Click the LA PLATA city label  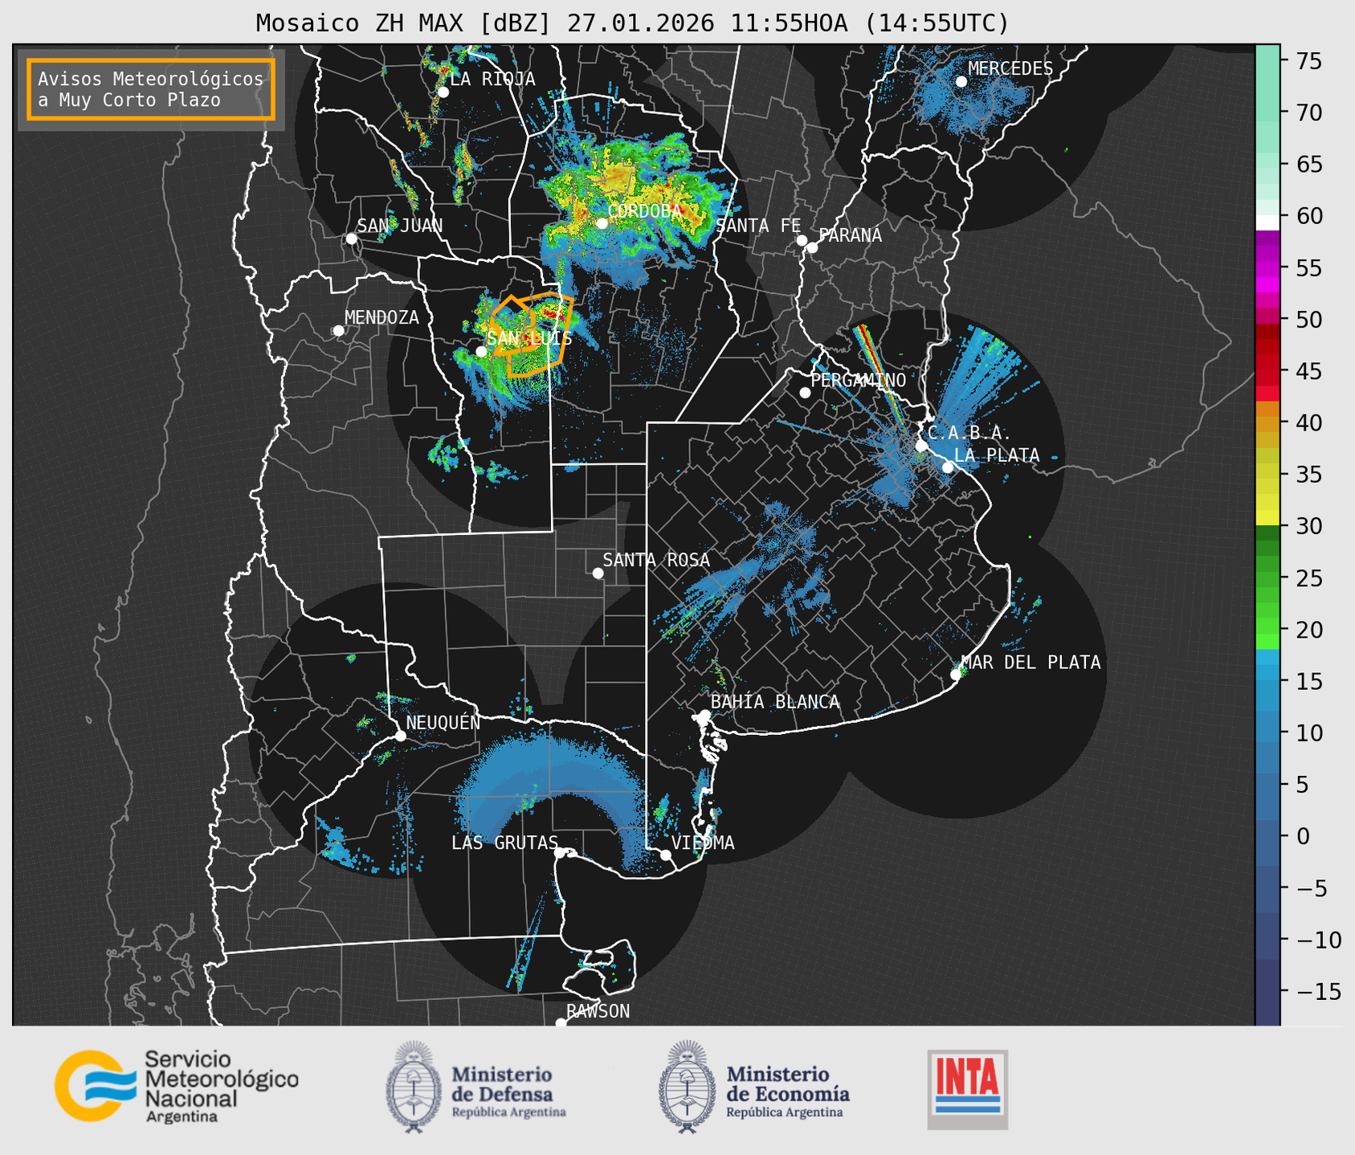997,455
